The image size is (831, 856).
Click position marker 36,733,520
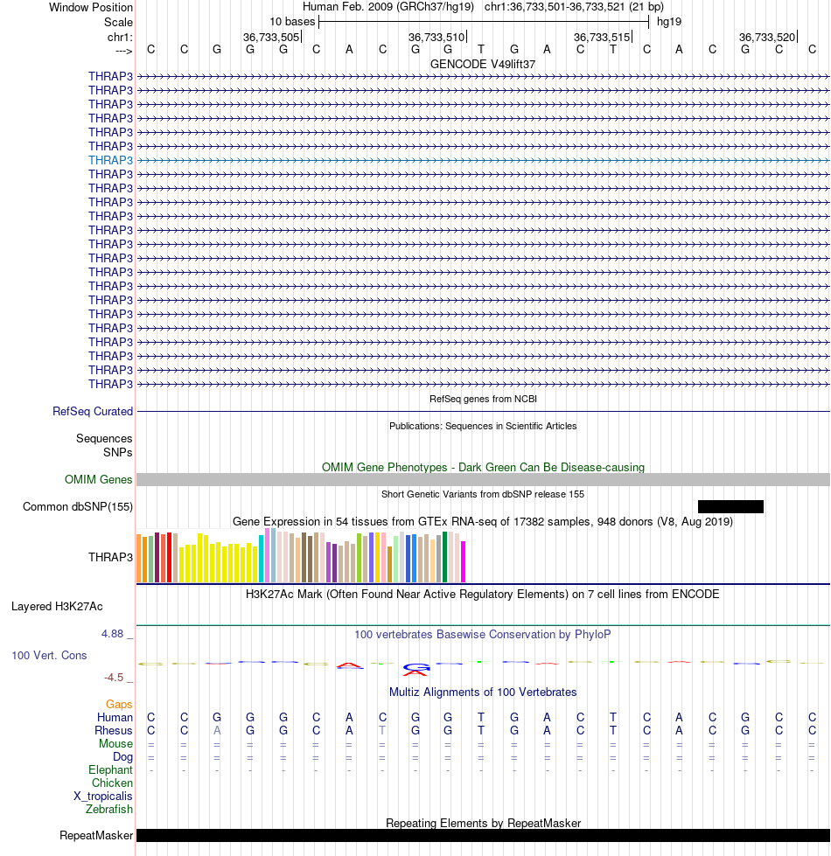[767, 37]
